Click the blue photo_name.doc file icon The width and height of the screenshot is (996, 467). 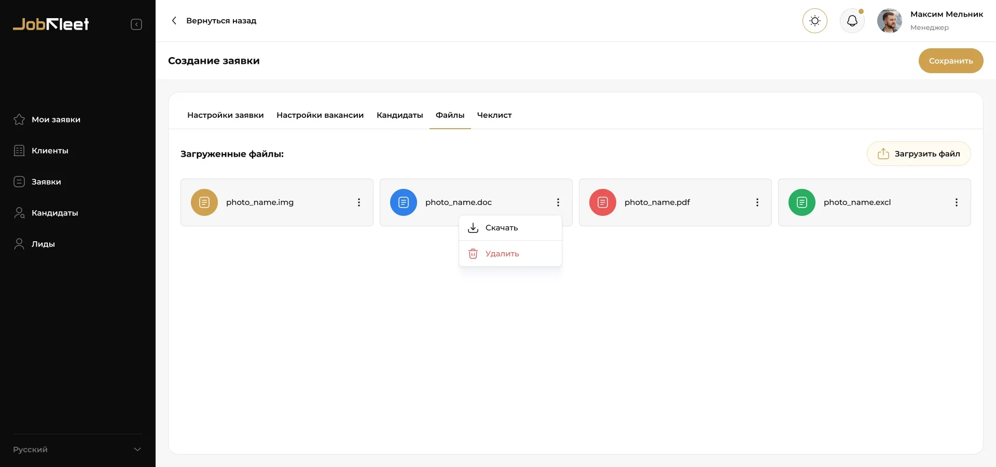click(404, 202)
